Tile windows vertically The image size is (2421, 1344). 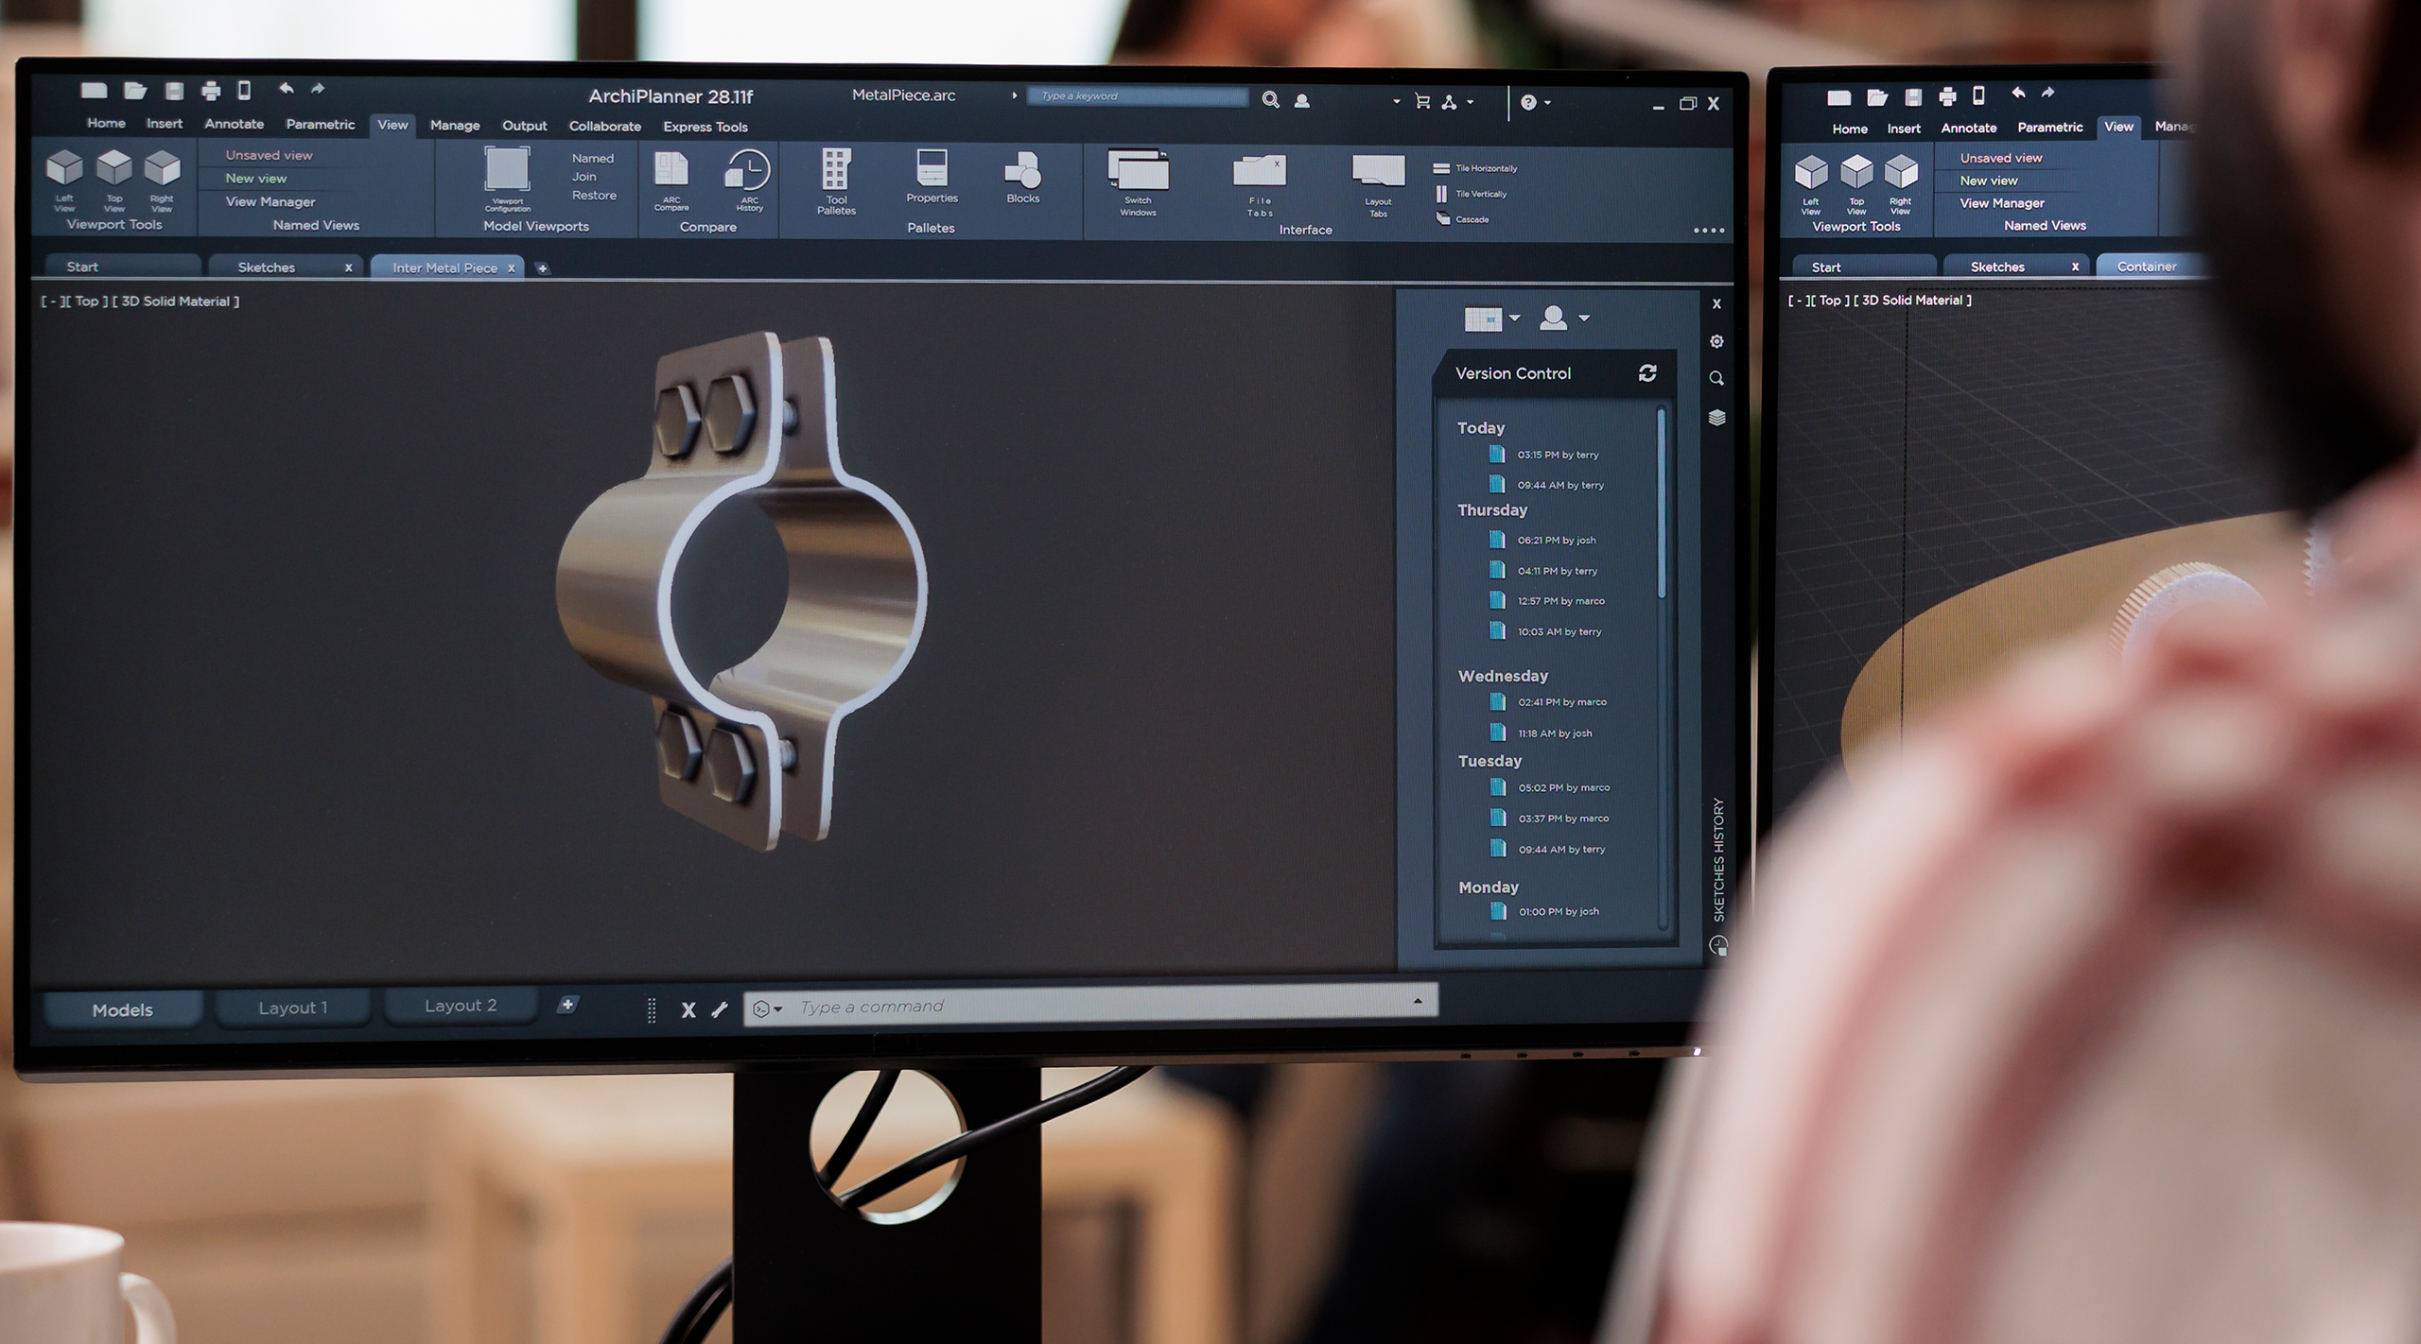pos(1471,194)
